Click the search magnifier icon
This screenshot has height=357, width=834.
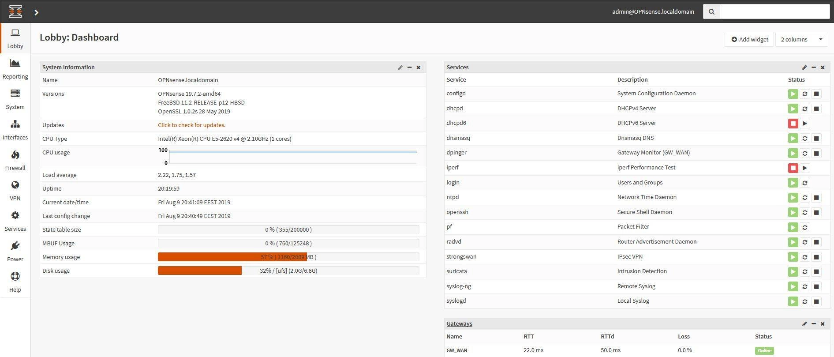711,11
